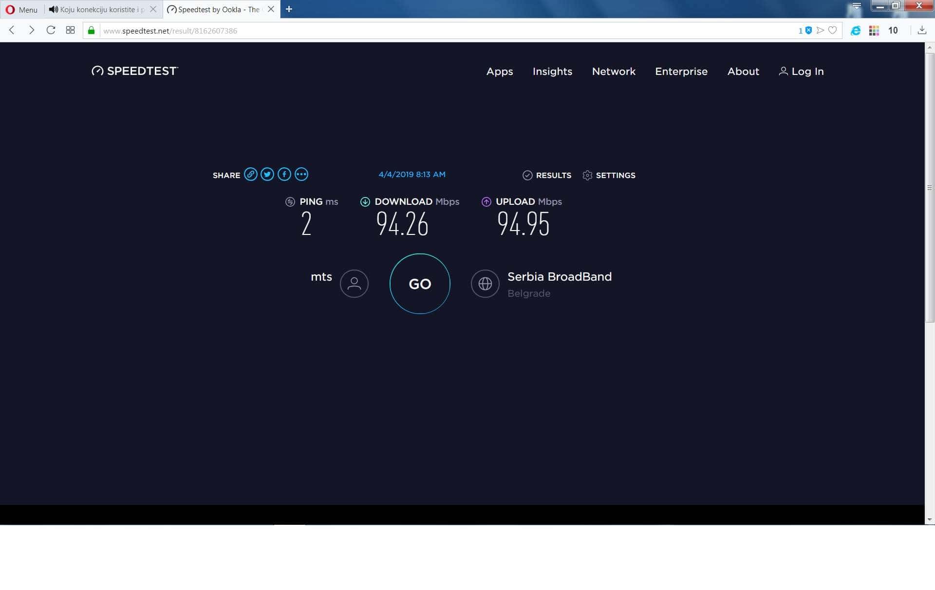The image size is (935, 590).
Task: Change server via the globe icon
Action: (x=485, y=284)
